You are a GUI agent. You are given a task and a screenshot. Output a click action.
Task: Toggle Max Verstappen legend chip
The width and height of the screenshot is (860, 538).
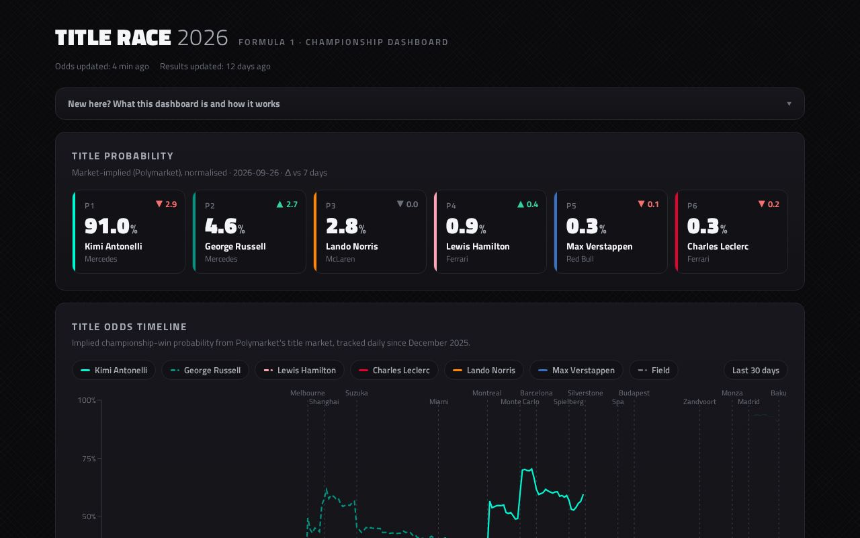(576, 371)
